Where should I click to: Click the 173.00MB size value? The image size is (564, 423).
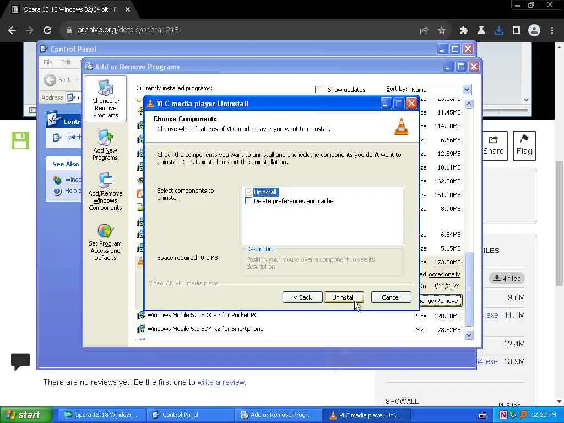tap(447, 262)
